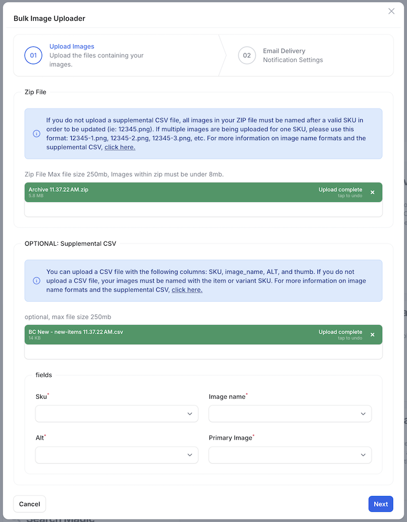This screenshot has width=407, height=522.
Task: Cancel the bulk image upload
Action: tap(30, 504)
